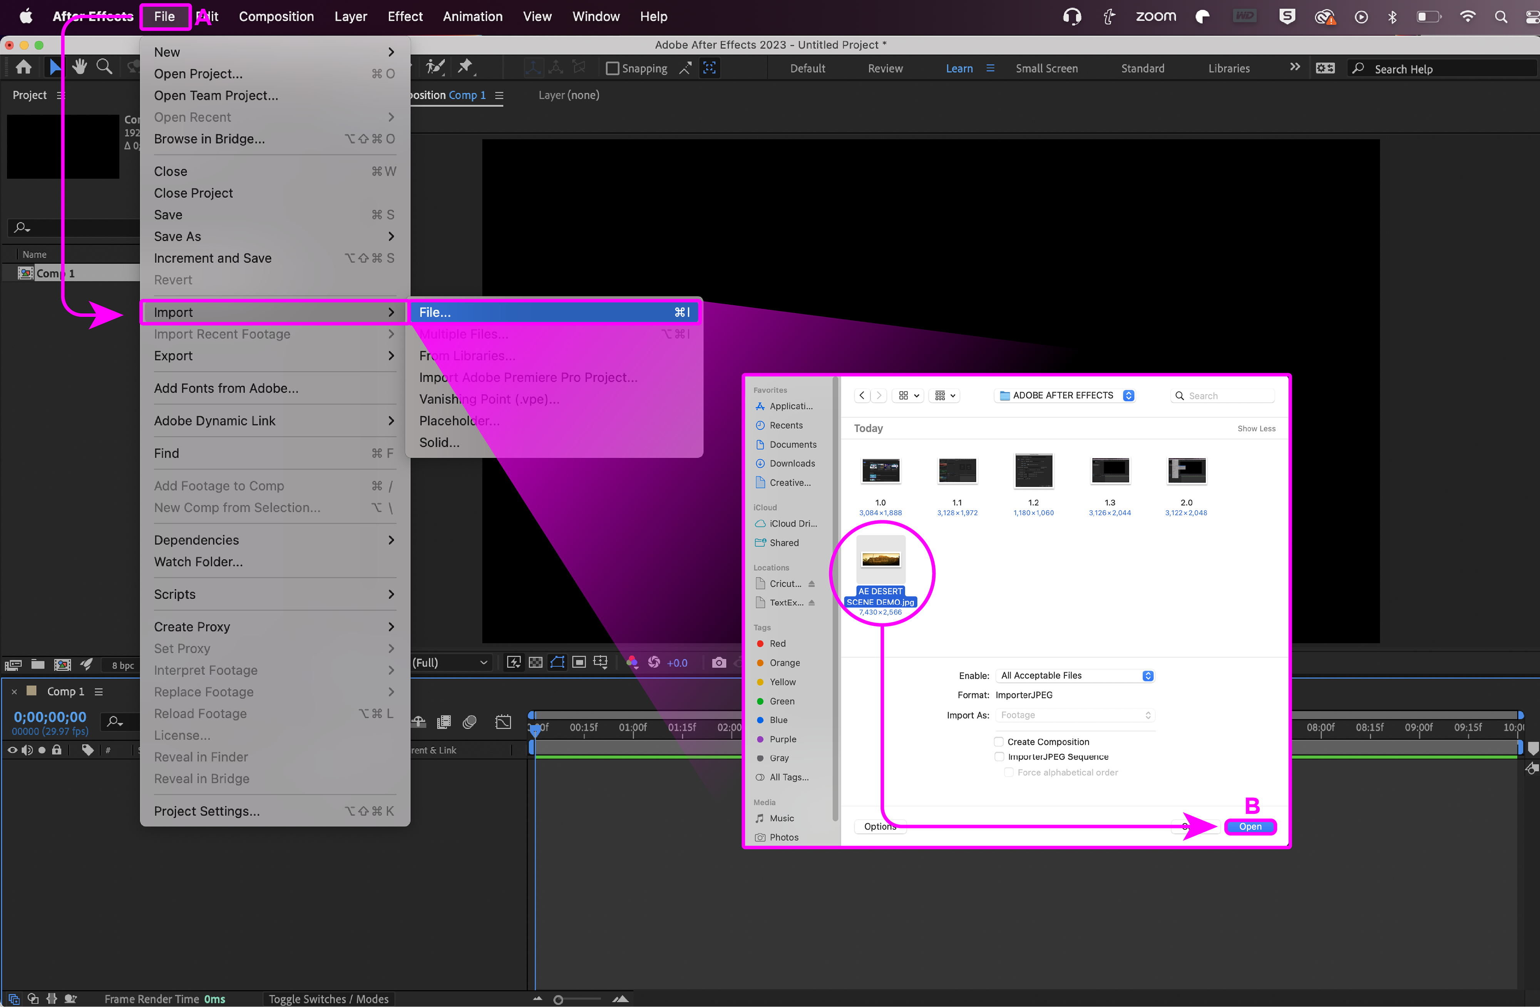This screenshot has height=1007, width=1540.
Task: Open the Enable All Acceptable Files dropdown
Action: point(1074,676)
